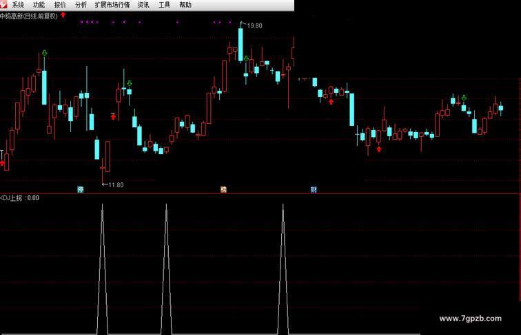
Task: Open the 资讯 menu
Action: [x=143, y=5]
